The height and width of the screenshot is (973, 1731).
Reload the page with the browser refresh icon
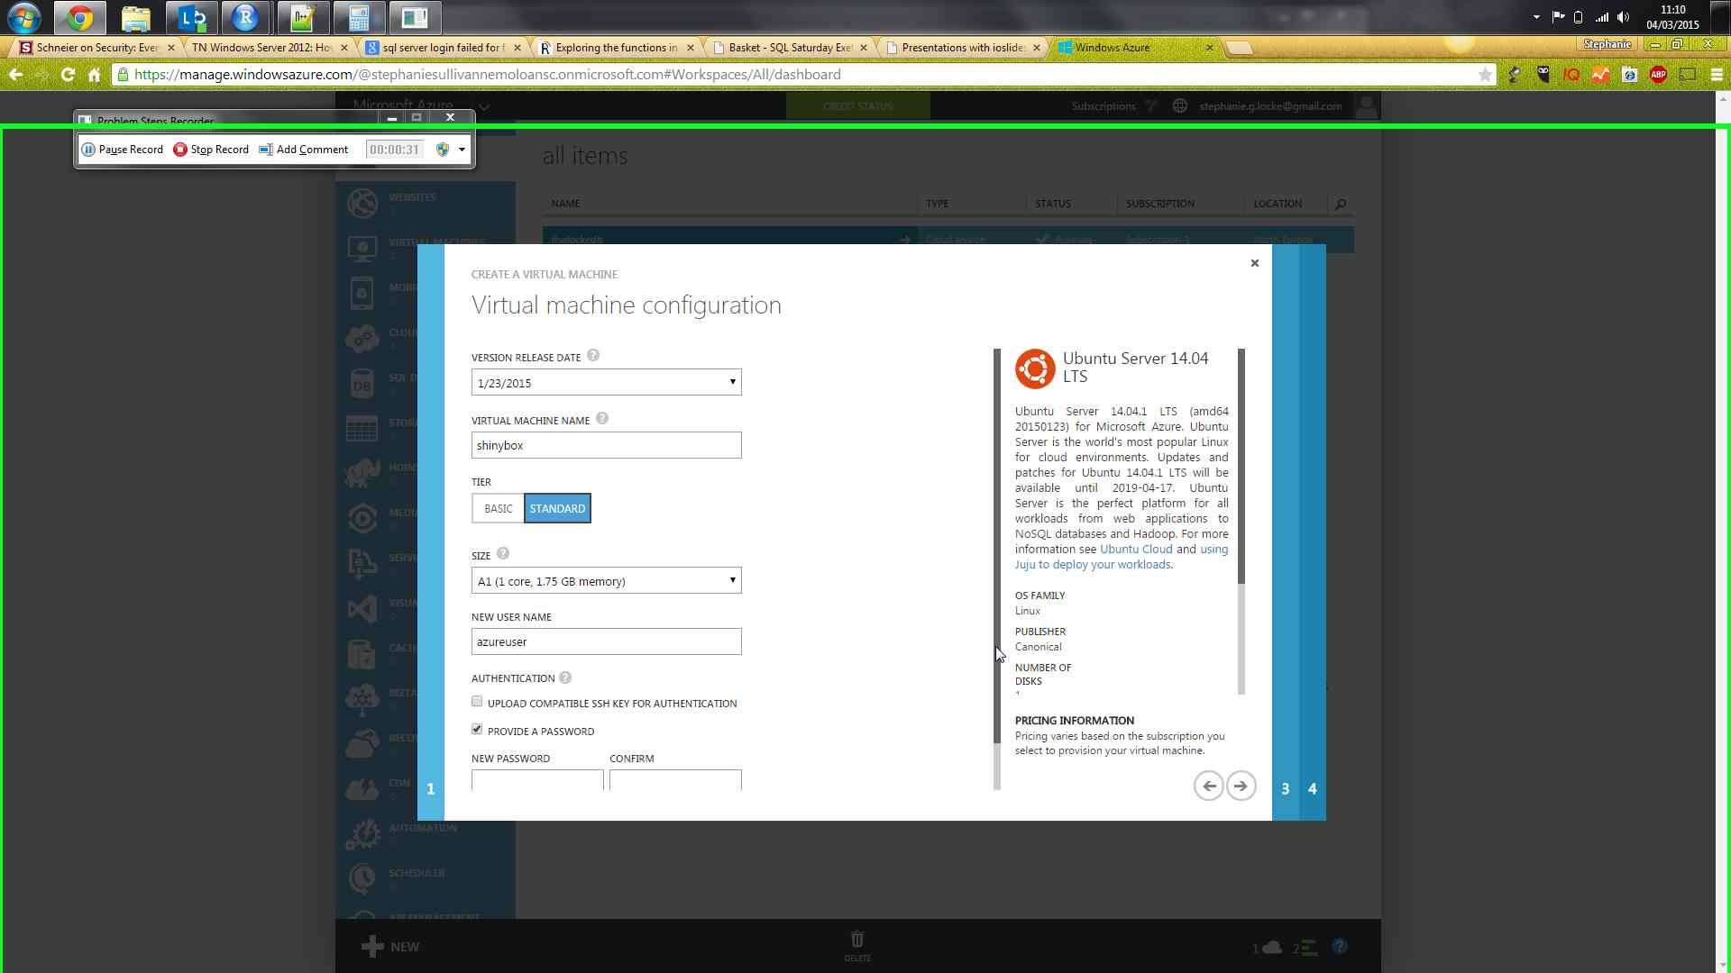pyautogui.click(x=68, y=75)
